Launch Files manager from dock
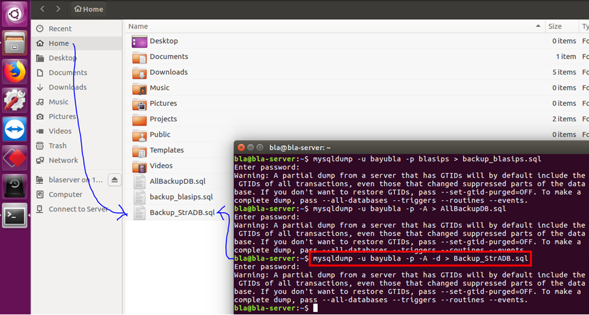Screen dimensions: 589x315 coord(15,43)
